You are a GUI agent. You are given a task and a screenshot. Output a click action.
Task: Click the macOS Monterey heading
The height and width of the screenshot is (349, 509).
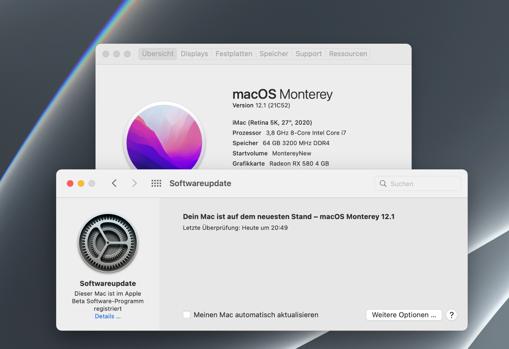[x=282, y=94]
